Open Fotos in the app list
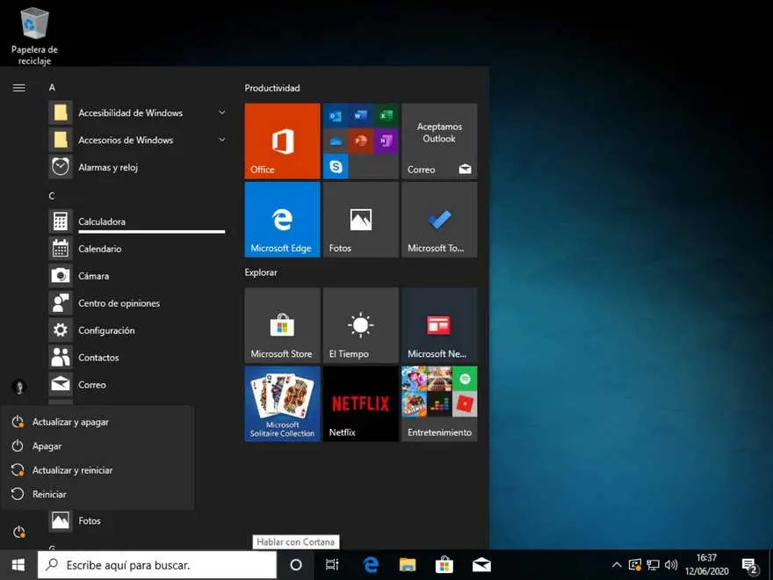Viewport: 773px width, 580px height. [x=138, y=520]
